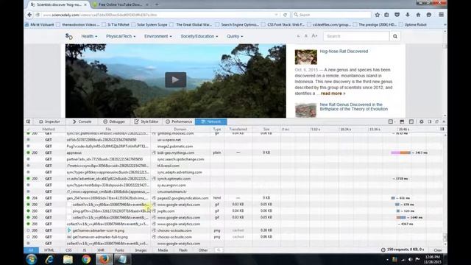Open the Hog-Nose Rat Discovered thumbnail

pos(306,57)
